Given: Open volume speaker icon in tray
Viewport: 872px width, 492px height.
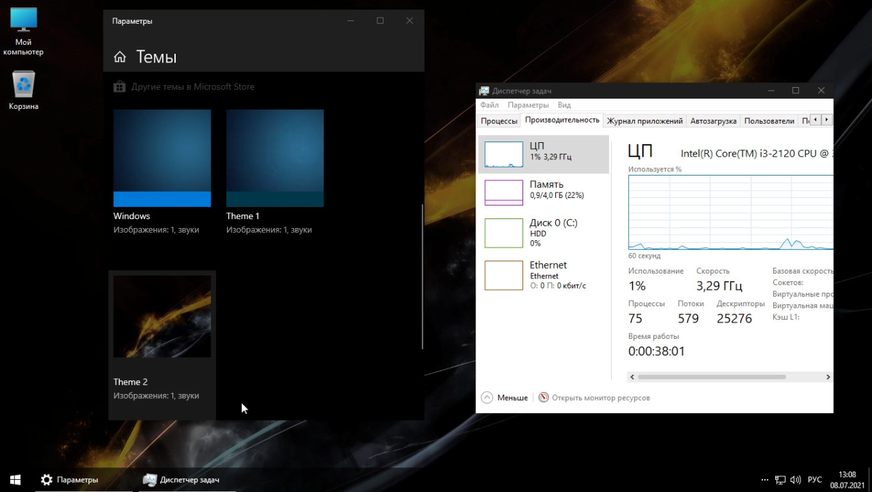Looking at the screenshot, I should 795,480.
